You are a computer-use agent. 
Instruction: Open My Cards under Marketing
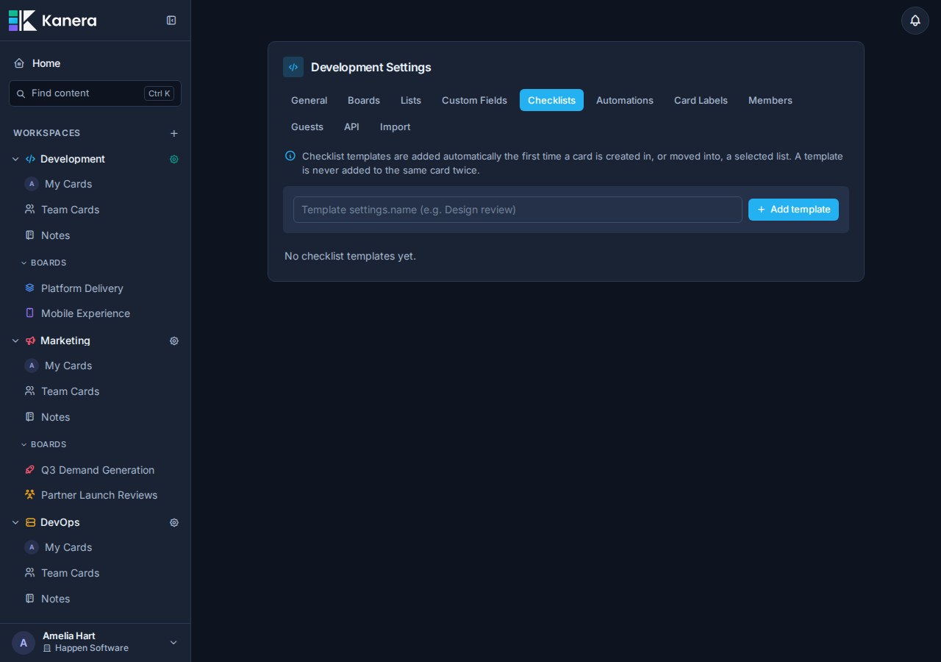pyautogui.click(x=68, y=366)
